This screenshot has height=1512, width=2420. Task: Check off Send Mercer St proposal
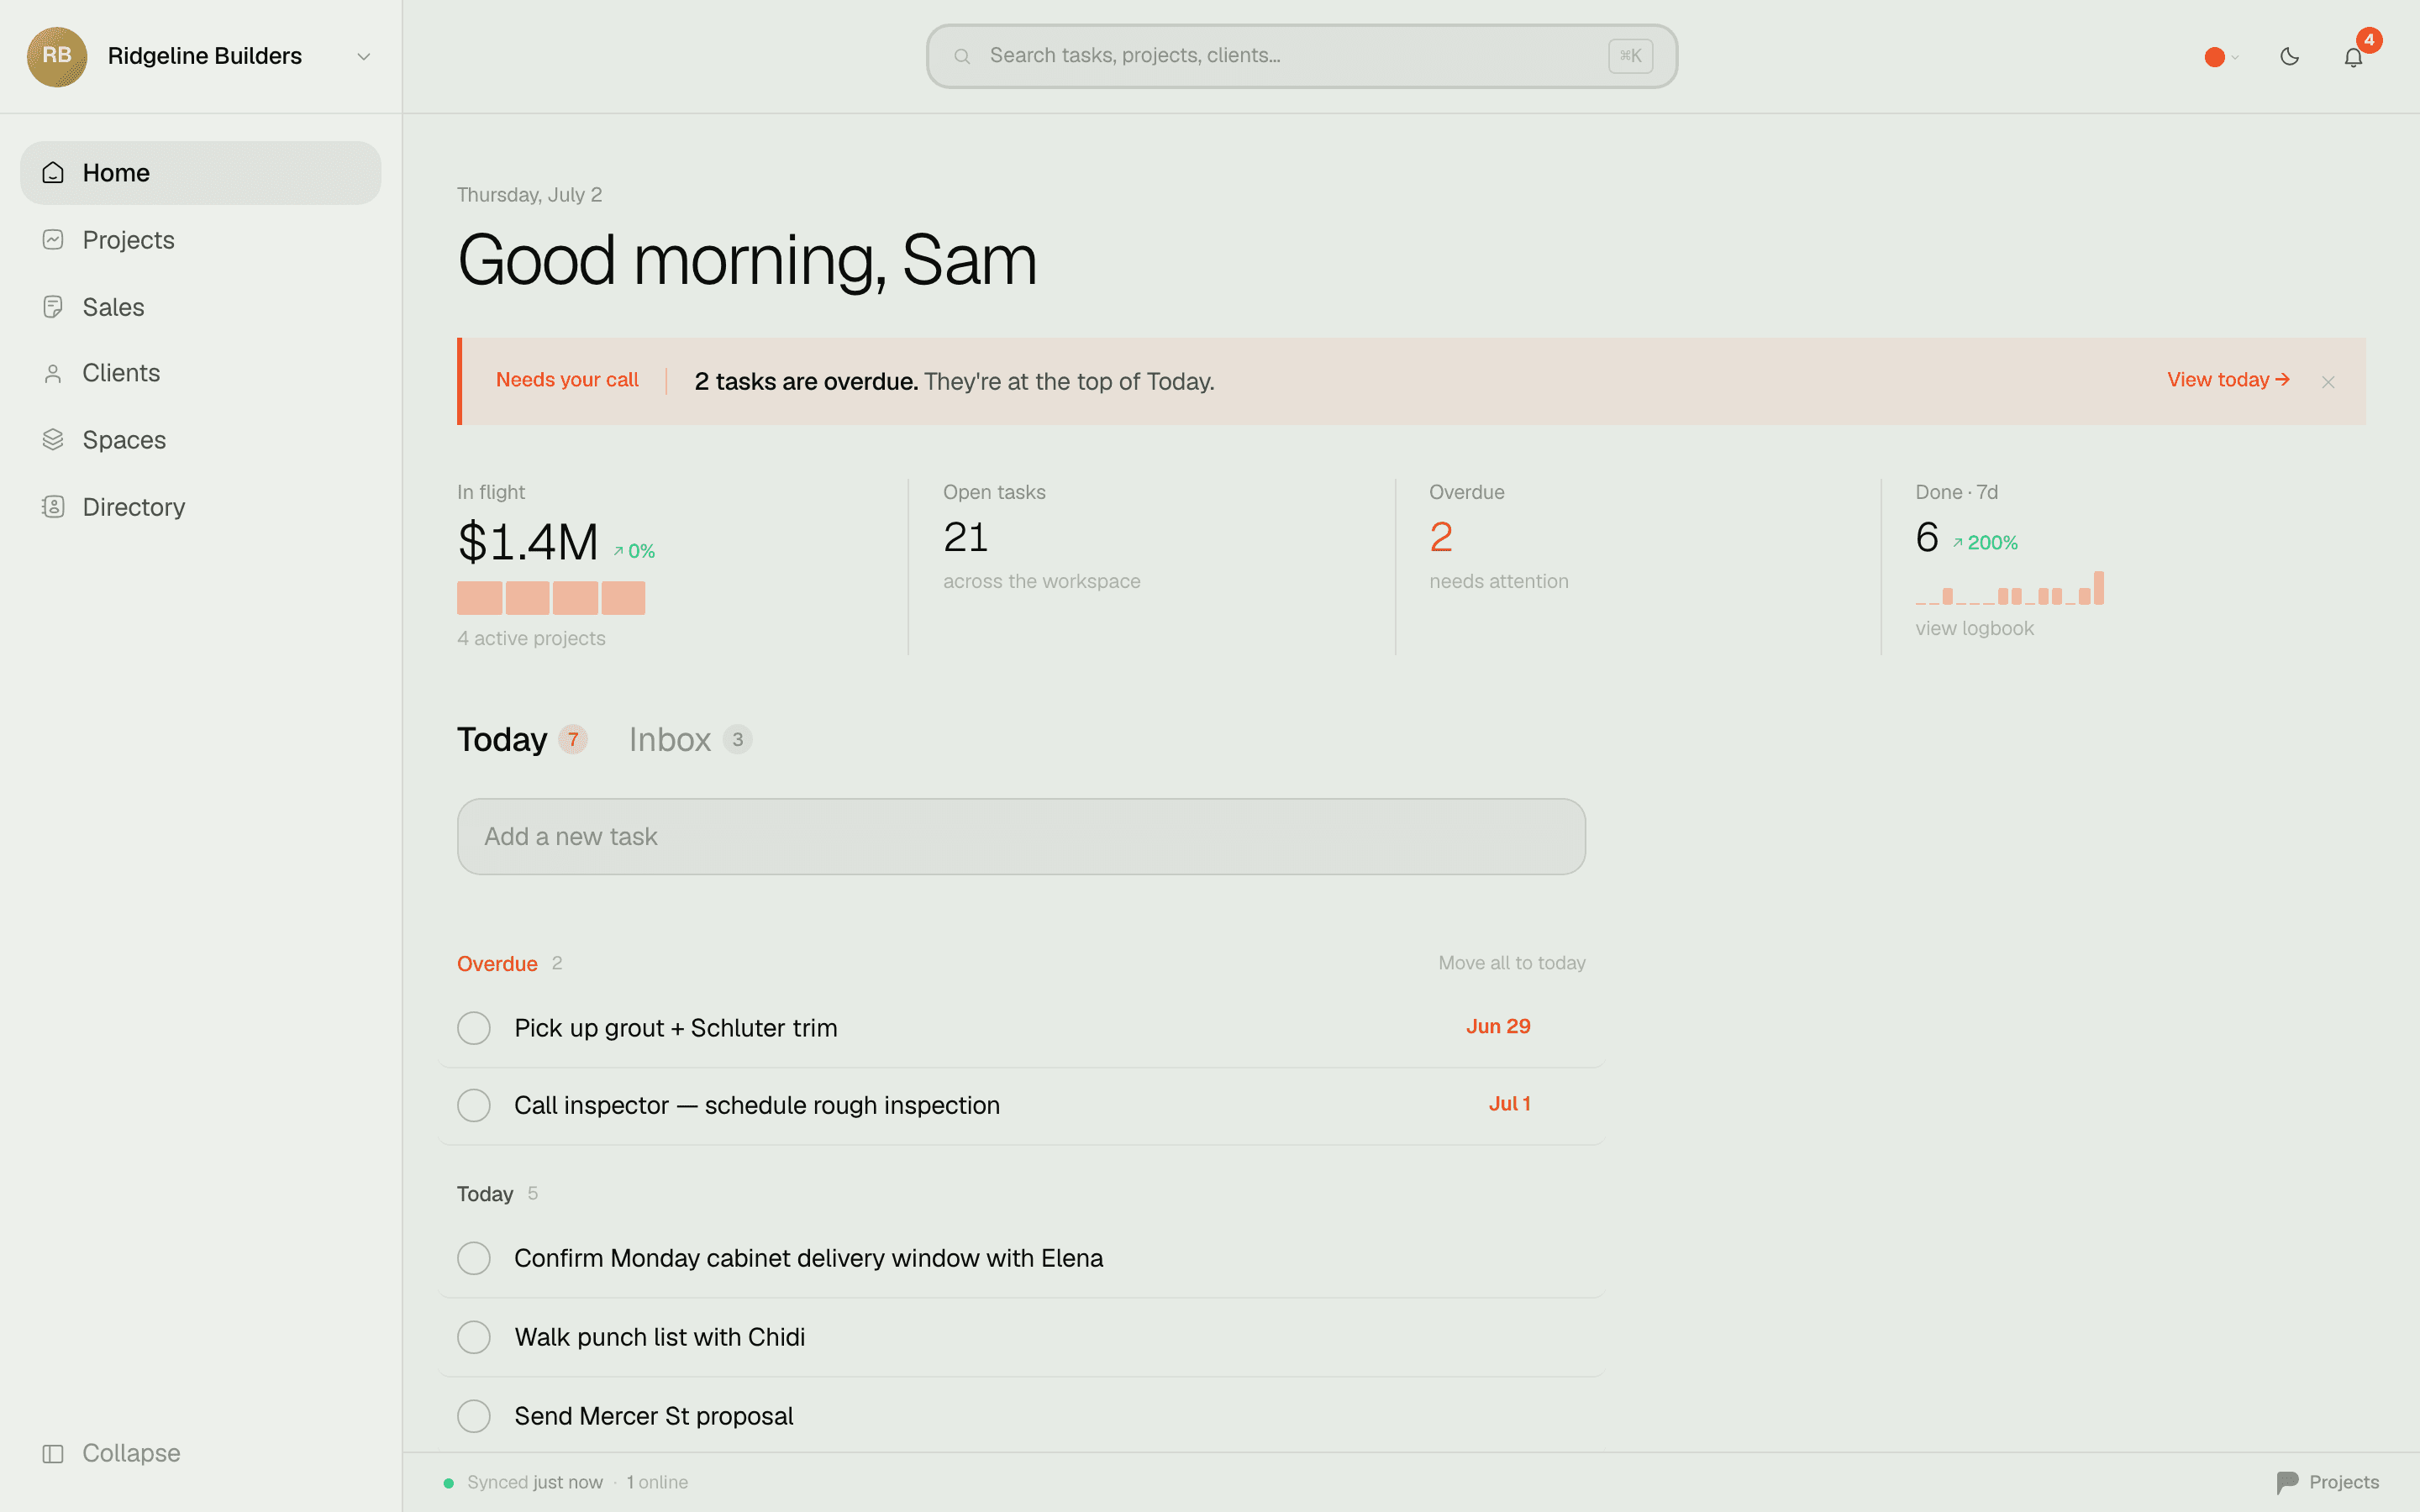point(474,1416)
